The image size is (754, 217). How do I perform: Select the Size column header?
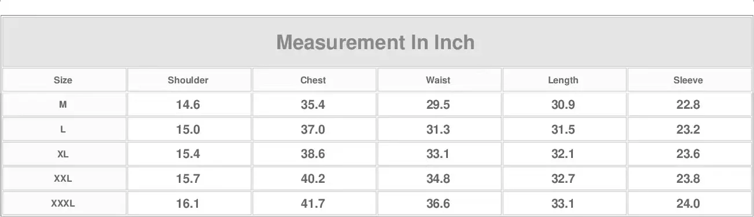63,80
